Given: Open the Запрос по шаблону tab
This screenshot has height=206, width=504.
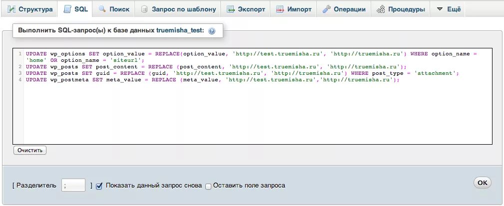Looking at the screenshot, I should (x=178, y=9).
